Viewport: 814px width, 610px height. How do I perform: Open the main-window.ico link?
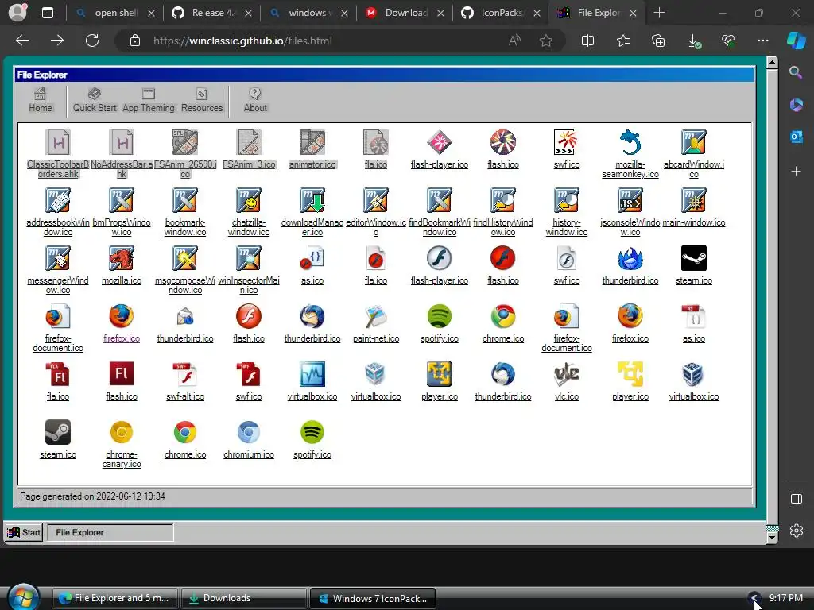point(693,222)
